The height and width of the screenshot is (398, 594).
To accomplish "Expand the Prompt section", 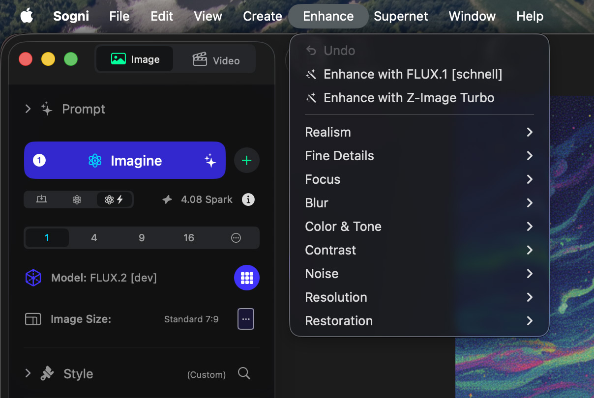I will [28, 109].
